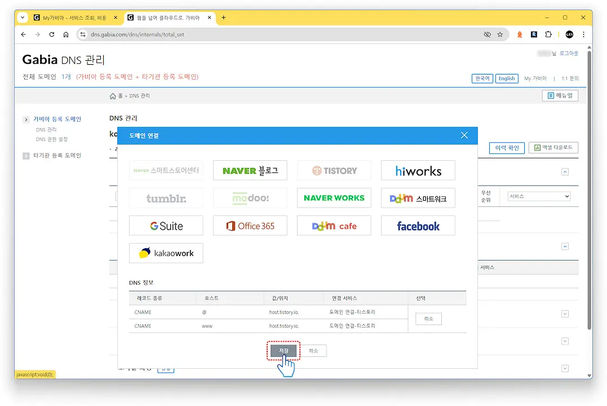Open the browser profile avatar

point(569,34)
